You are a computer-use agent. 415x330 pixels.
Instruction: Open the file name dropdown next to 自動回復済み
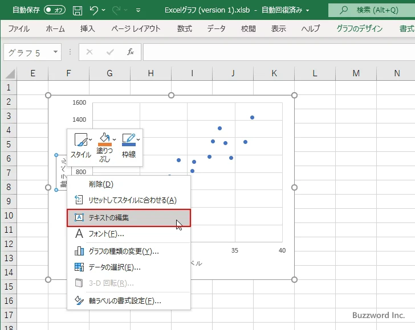(308, 10)
